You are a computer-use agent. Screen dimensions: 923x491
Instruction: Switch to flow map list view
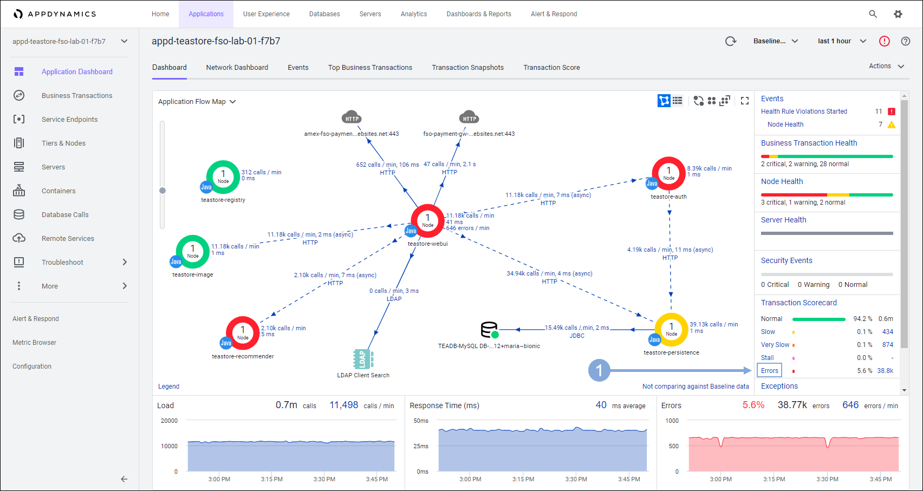tap(678, 101)
